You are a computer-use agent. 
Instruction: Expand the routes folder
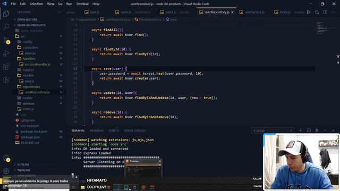pyautogui.click(x=28, y=98)
